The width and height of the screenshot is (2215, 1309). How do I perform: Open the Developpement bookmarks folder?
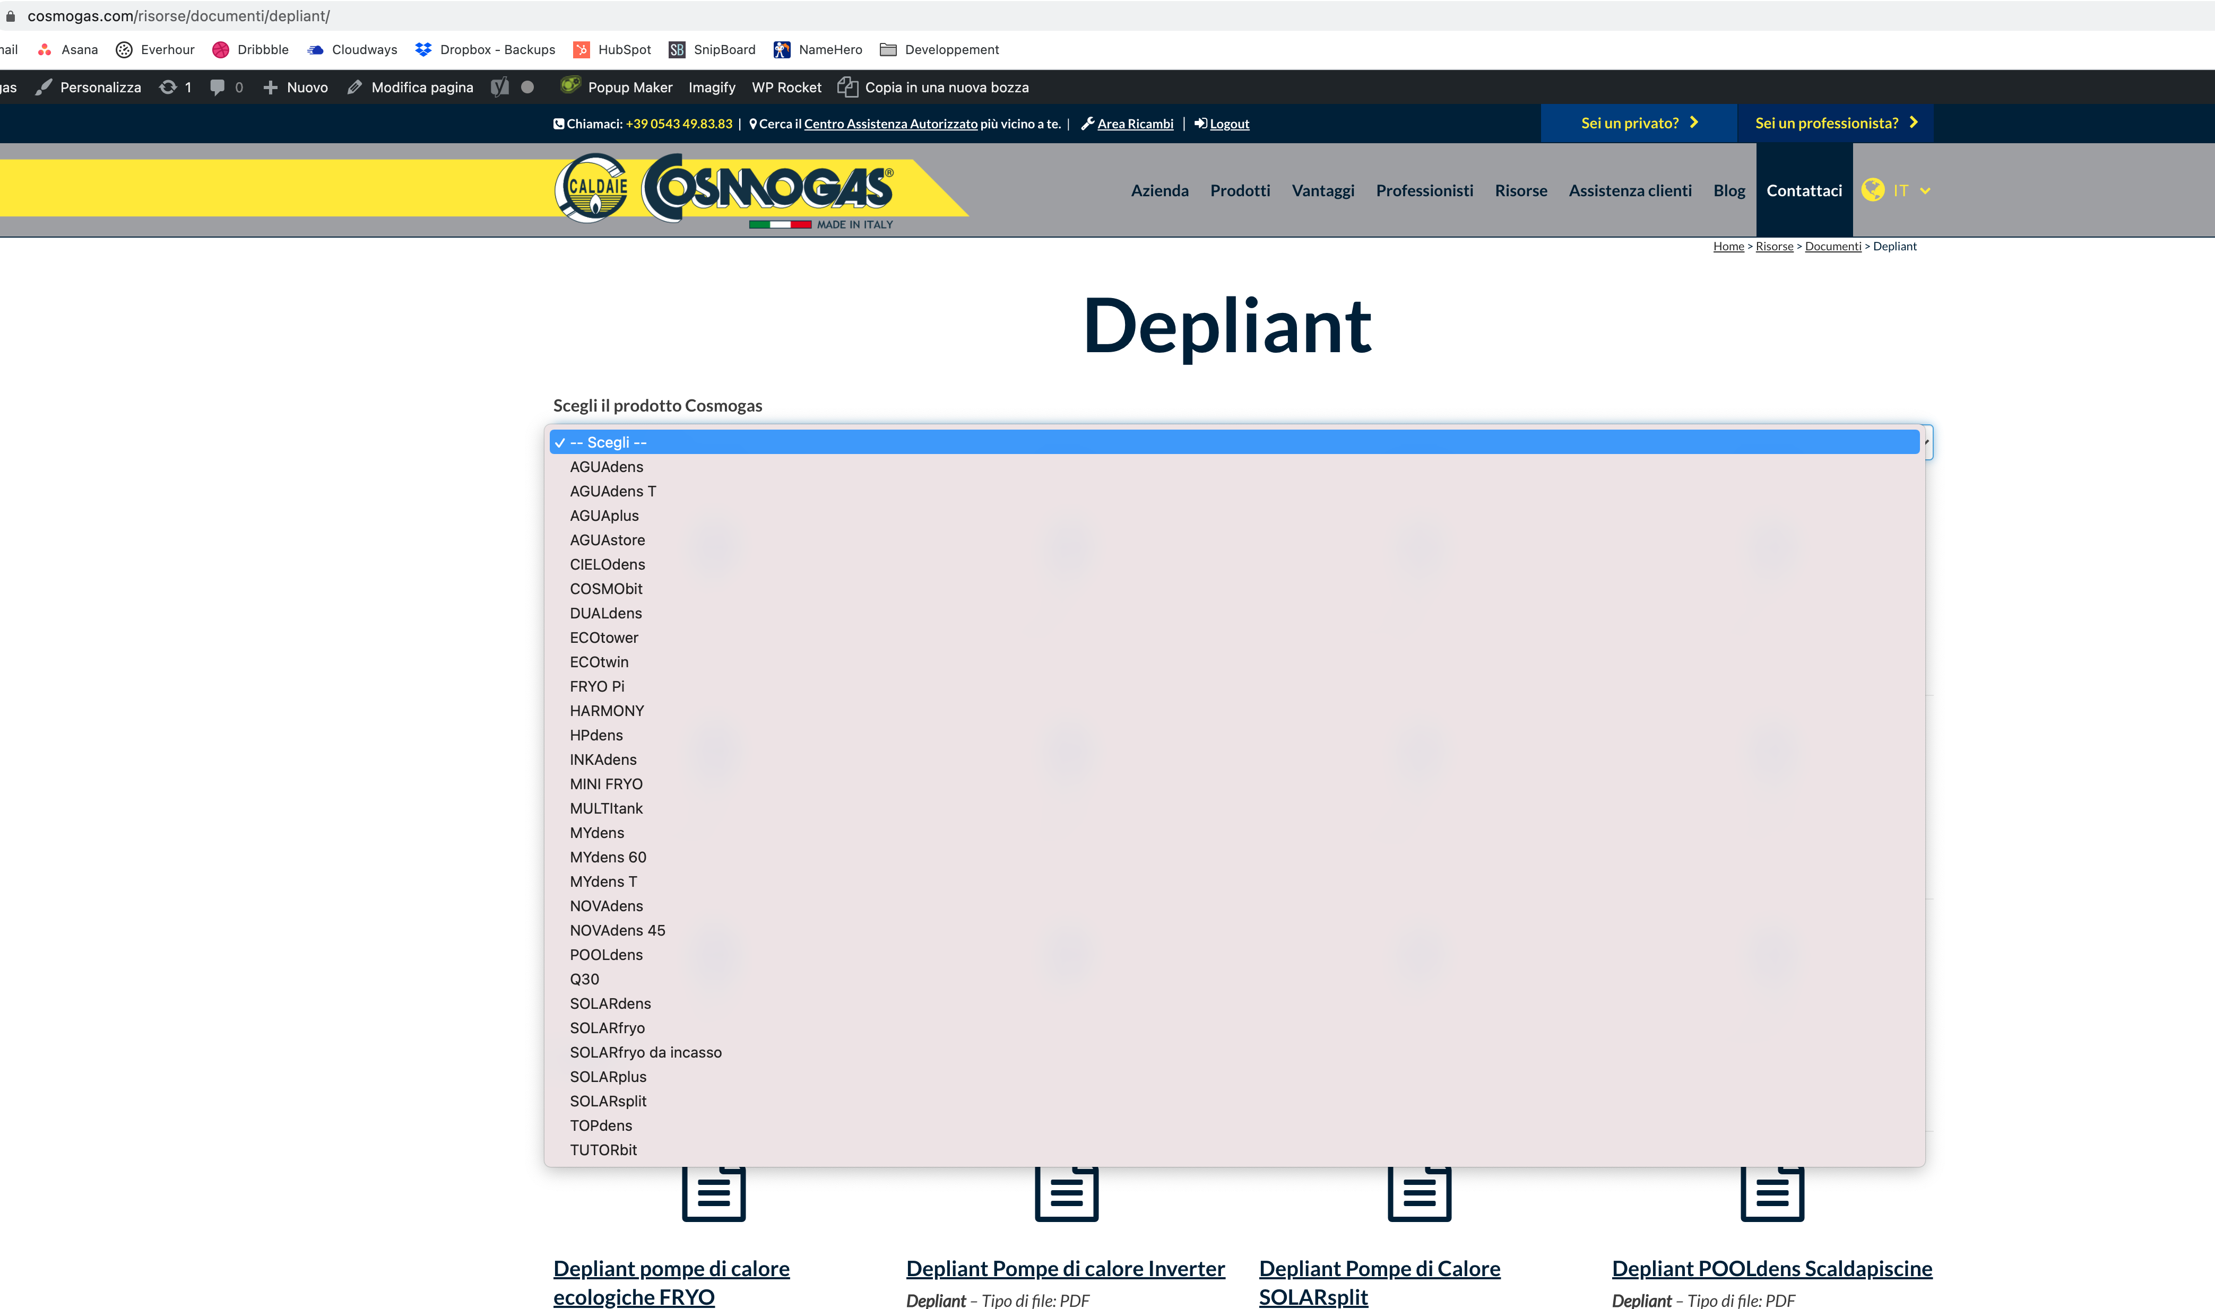point(940,49)
